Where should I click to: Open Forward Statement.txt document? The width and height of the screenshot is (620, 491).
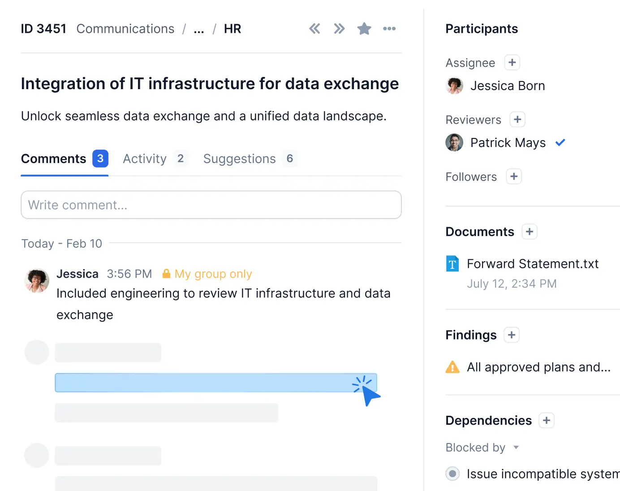click(532, 264)
